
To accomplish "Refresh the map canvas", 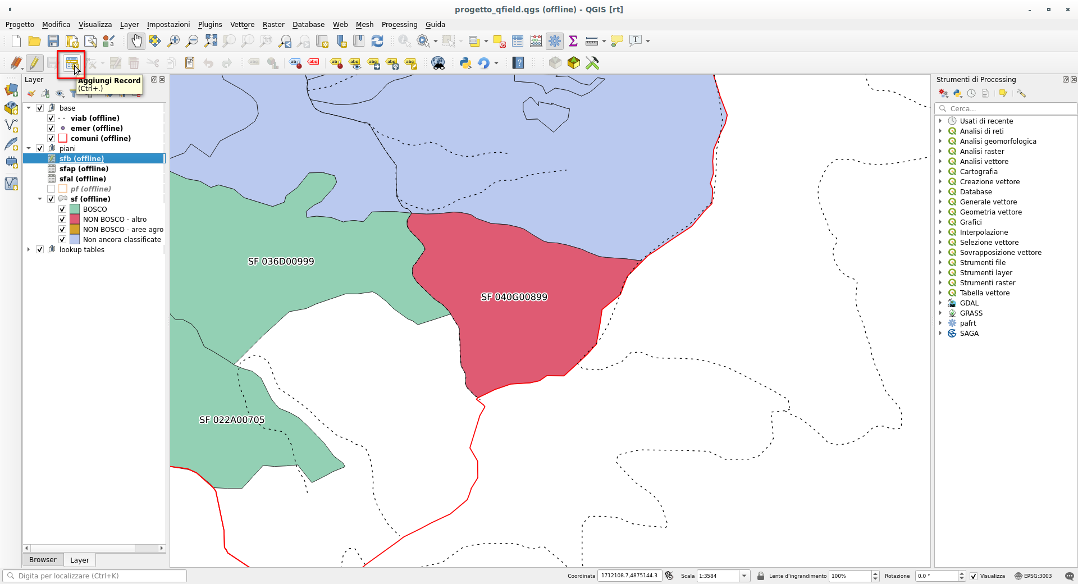I will pyautogui.click(x=377, y=41).
